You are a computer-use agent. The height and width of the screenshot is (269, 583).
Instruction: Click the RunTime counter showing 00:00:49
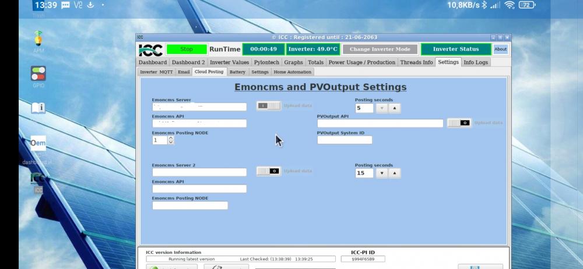tap(264, 49)
